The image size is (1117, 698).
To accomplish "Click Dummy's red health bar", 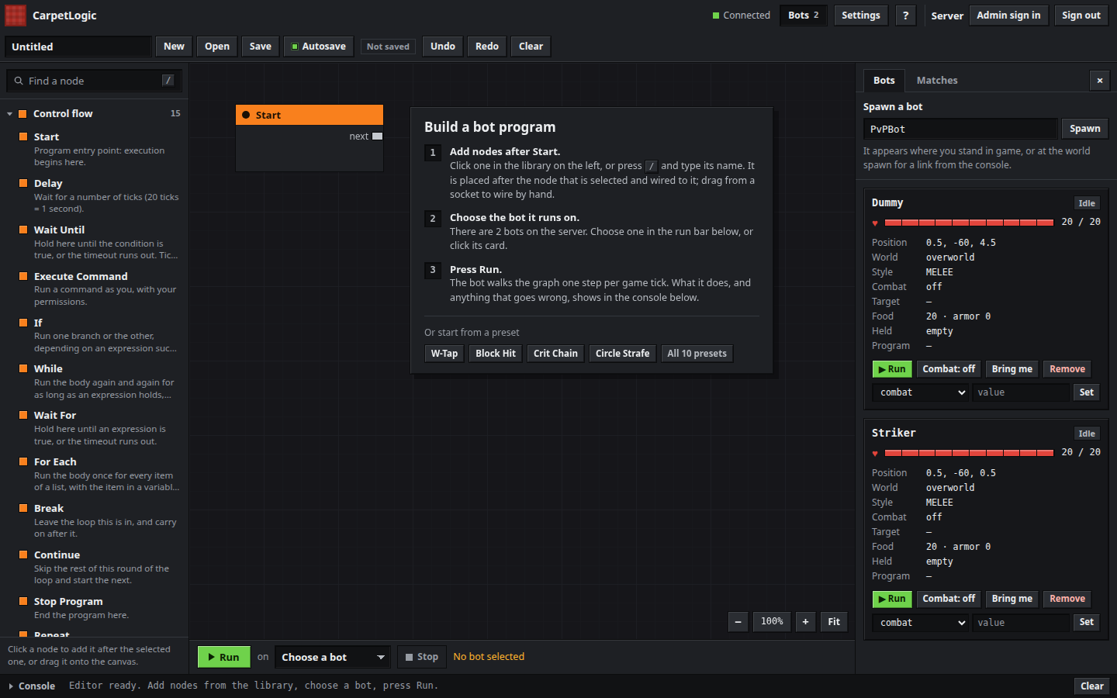I will pyautogui.click(x=969, y=223).
